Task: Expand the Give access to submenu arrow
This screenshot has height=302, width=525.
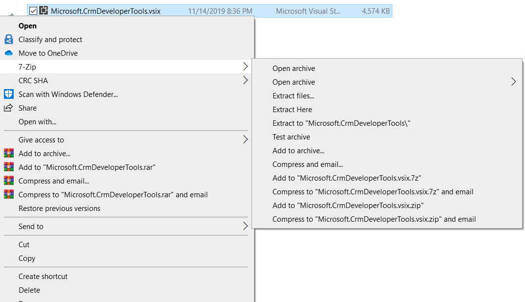Action: pyautogui.click(x=246, y=140)
